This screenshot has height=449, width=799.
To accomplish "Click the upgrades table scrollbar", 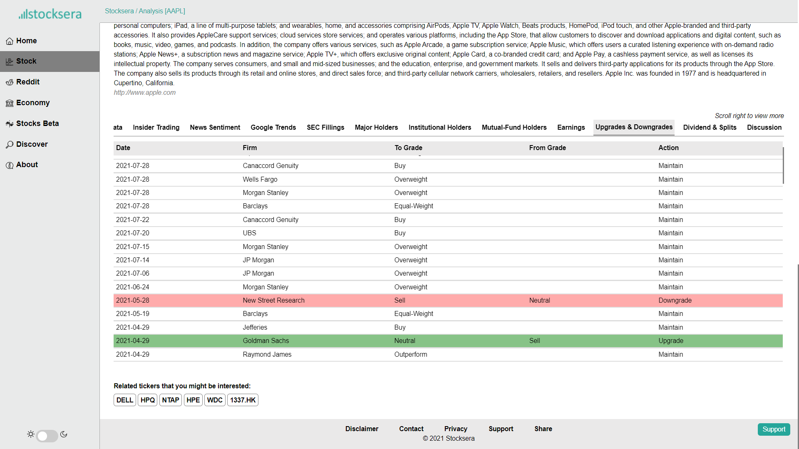I will (783, 165).
